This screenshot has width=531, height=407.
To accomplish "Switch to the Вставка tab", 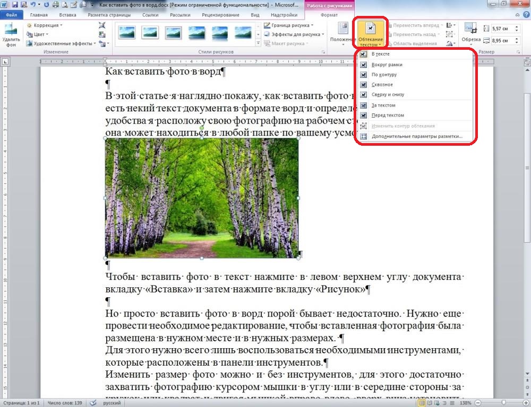I will [x=67, y=15].
